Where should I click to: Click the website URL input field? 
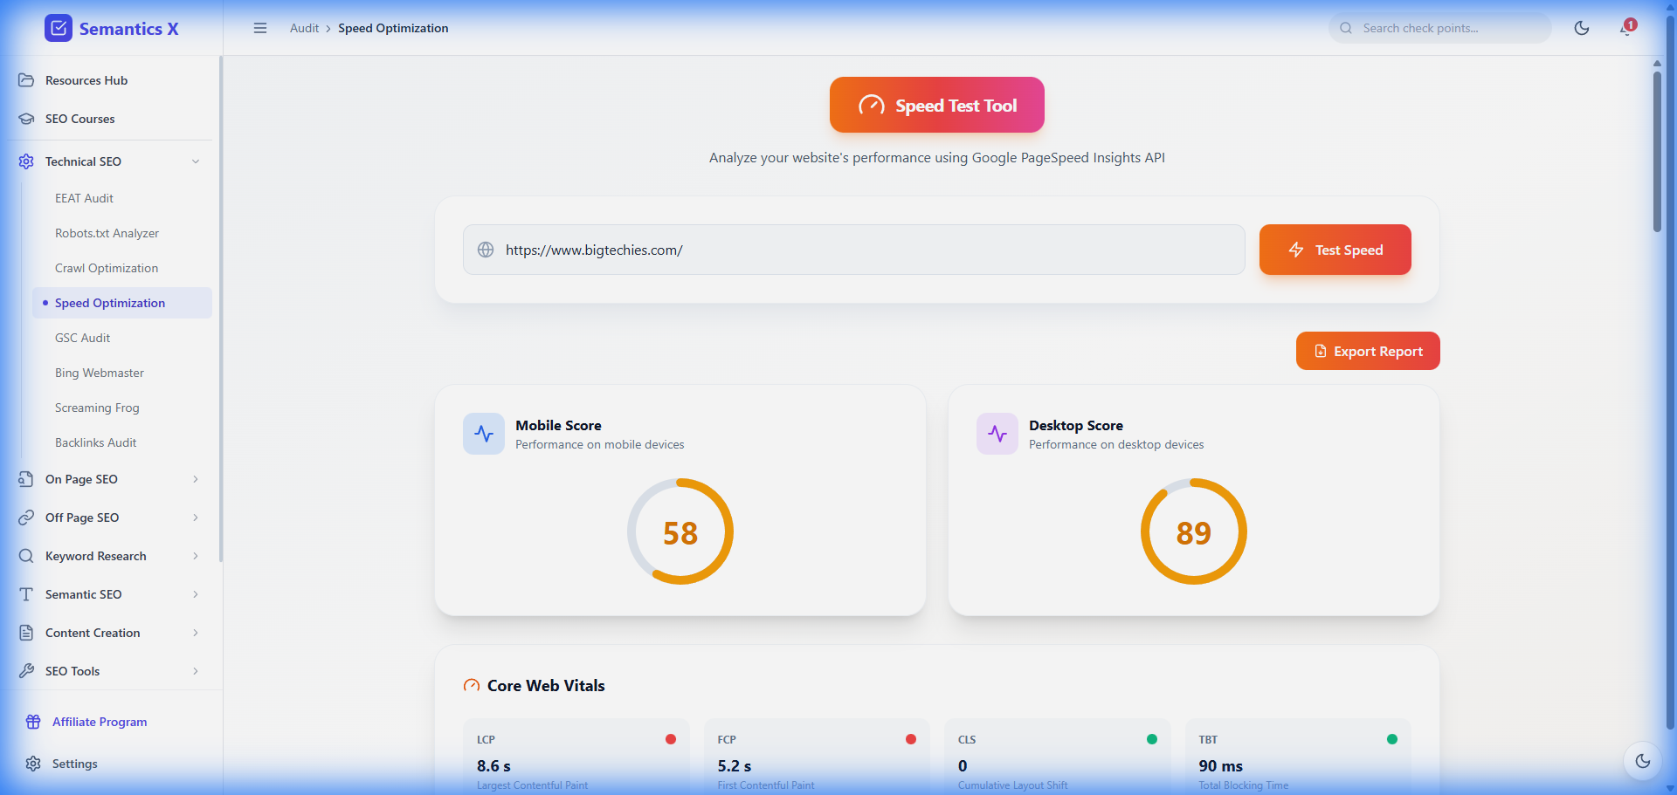pyautogui.click(x=854, y=250)
